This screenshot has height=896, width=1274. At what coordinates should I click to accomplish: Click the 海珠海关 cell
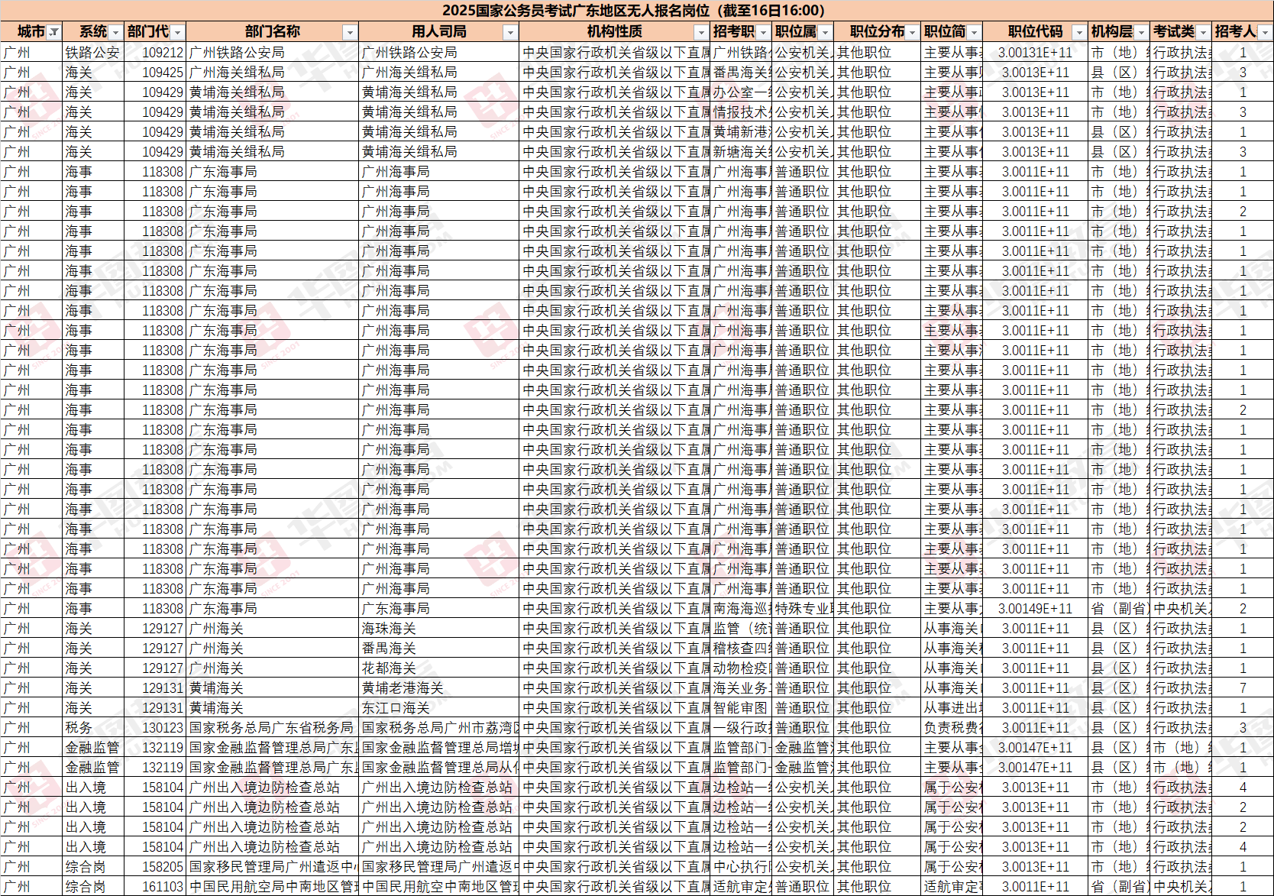(x=438, y=629)
